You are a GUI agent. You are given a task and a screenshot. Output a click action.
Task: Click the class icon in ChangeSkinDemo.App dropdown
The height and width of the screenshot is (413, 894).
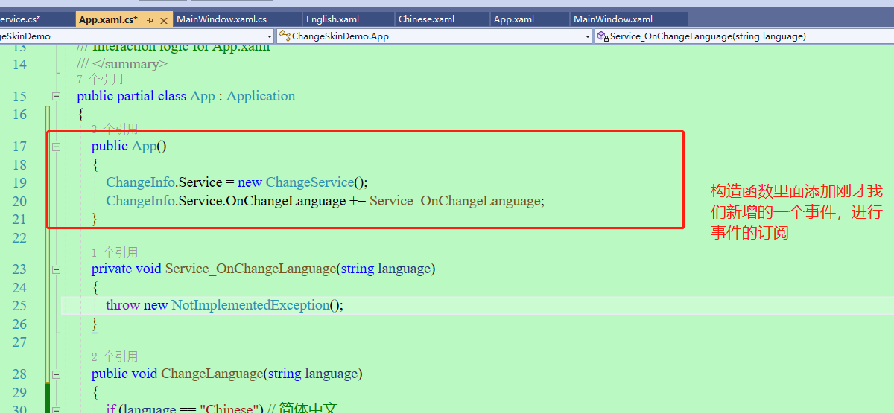tap(284, 36)
